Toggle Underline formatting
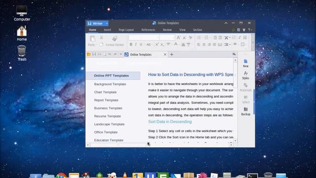The width and height of the screenshot is (316, 178). click(141, 44)
